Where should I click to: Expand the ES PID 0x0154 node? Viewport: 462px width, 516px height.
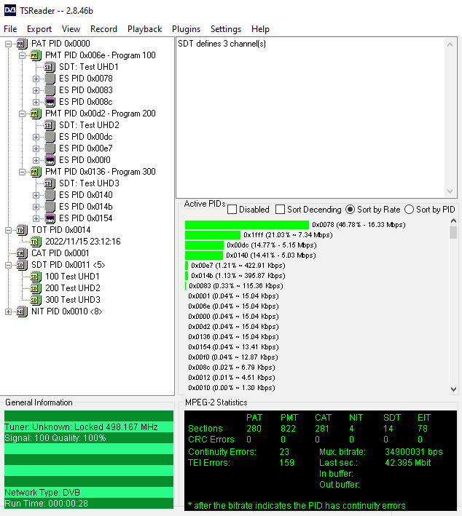[36, 218]
